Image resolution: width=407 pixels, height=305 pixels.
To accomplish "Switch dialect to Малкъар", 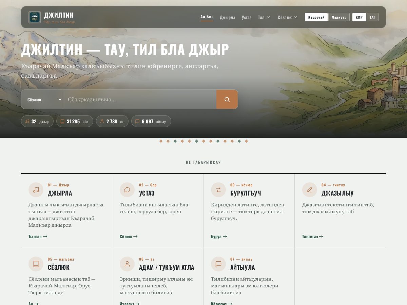I will (339, 17).
